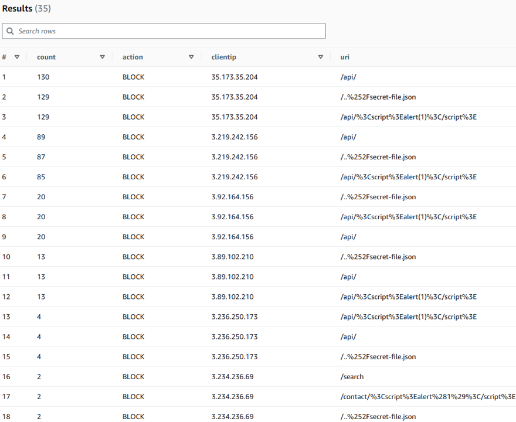Click the /search URI in row 16
This screenshot has width=516, height=422.
click(352, 376)
